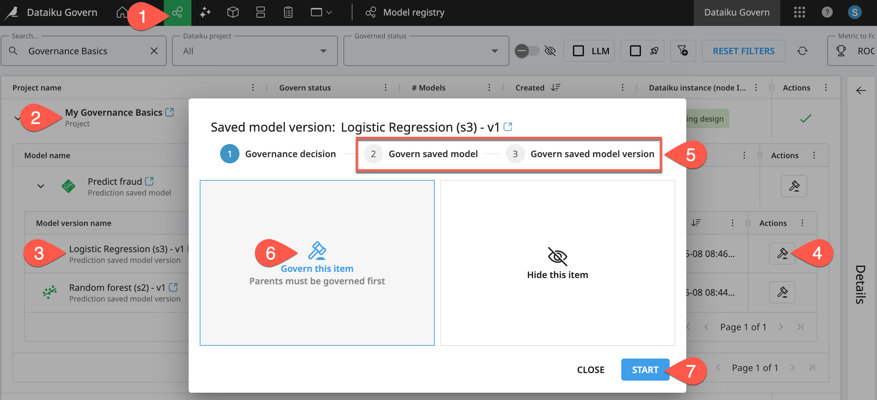The image size is (877, 400).
Task: Collapse the Predict fraud model row
Action: pyautogui.click(x=41, y=187)
